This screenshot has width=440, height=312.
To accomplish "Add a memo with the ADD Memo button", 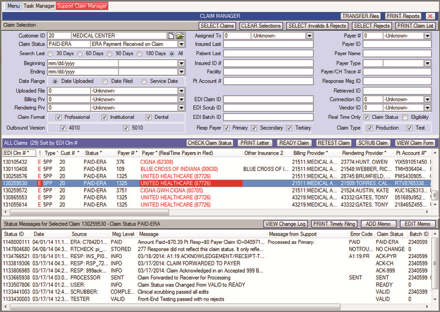I will [x=378, y=224].
